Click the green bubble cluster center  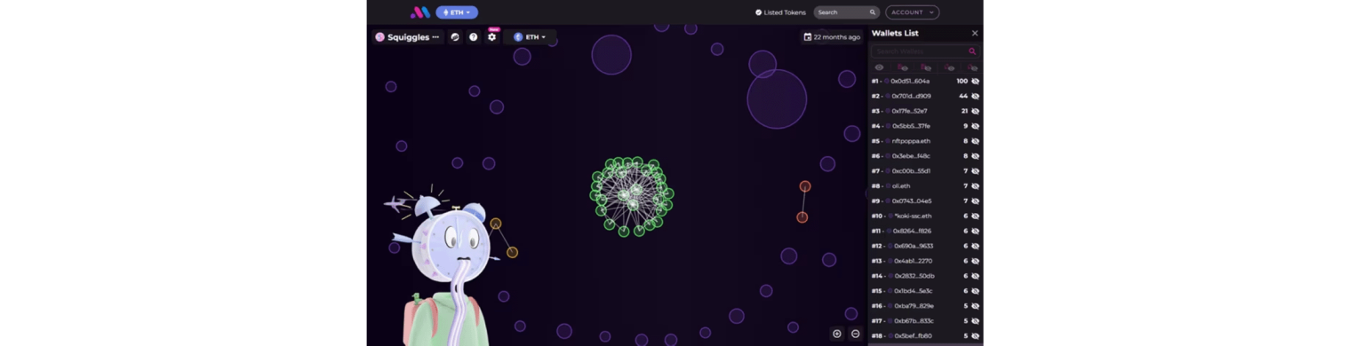[632, 196]
